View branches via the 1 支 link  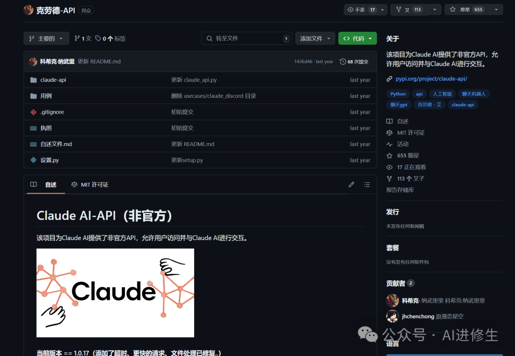pyautogui.click(x=83, y=39)
